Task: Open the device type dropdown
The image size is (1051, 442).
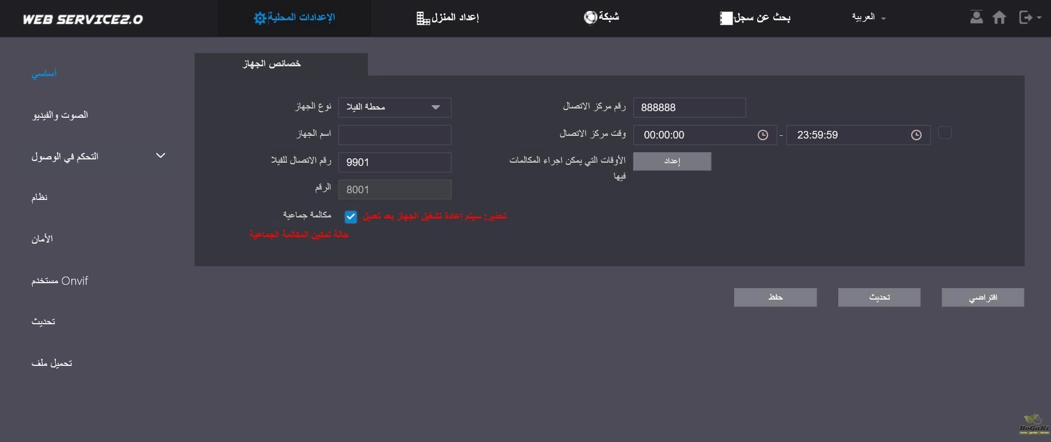Action: (395, 107)
